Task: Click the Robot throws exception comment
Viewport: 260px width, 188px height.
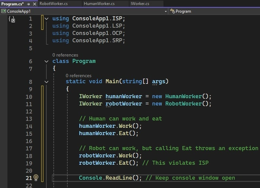Action: click(169, 148)
